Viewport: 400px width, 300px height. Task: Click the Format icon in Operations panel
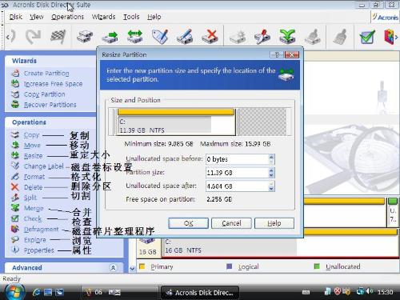(x=15, y=177)
